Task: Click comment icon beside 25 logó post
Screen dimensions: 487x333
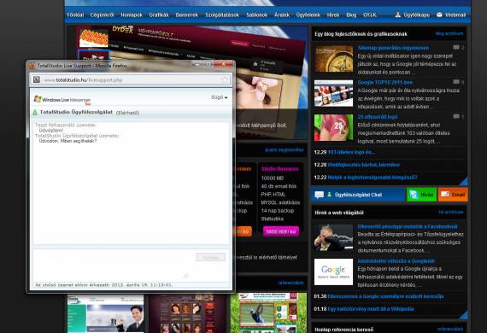Action: click(x=456, y=116)
